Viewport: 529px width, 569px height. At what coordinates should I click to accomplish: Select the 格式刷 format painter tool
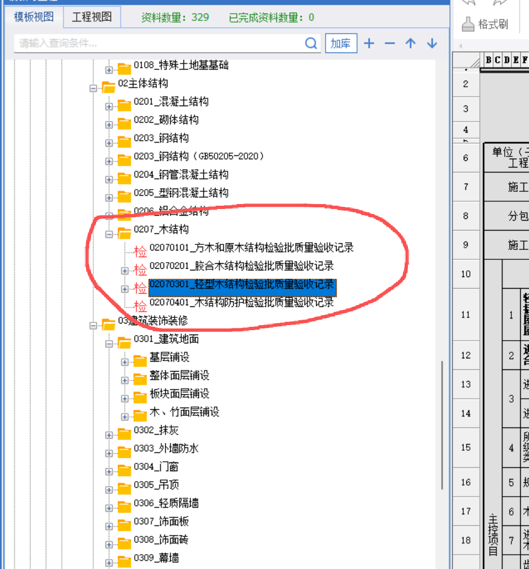[485, 24]
